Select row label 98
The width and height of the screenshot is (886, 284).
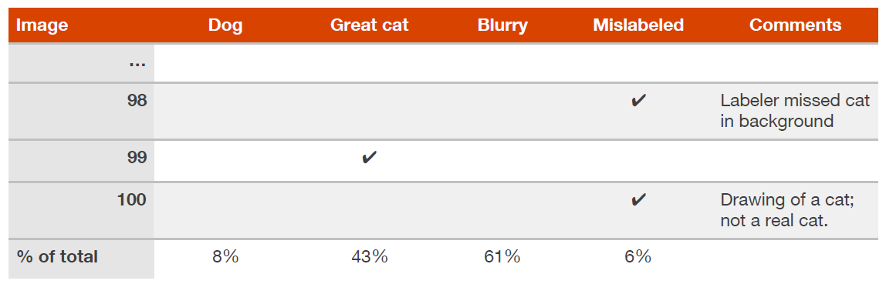tap(137, 101)
